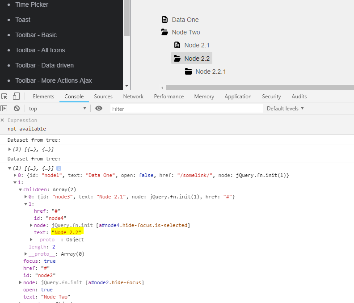354x303 pixels.
Task: Activate the inspect element picker icon
Action: [4, 97]
